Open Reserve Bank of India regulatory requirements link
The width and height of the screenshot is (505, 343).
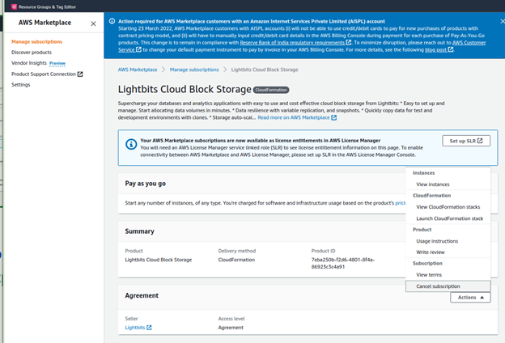point(292,43)
